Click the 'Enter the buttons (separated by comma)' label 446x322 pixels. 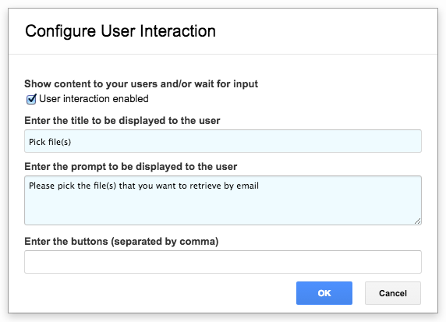tap(122, 242)
